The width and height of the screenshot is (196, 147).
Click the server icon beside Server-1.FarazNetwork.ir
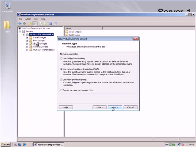click(x=27, y=34)
